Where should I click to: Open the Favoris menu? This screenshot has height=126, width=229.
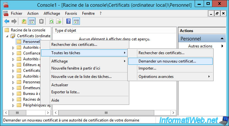coord(71,13)
